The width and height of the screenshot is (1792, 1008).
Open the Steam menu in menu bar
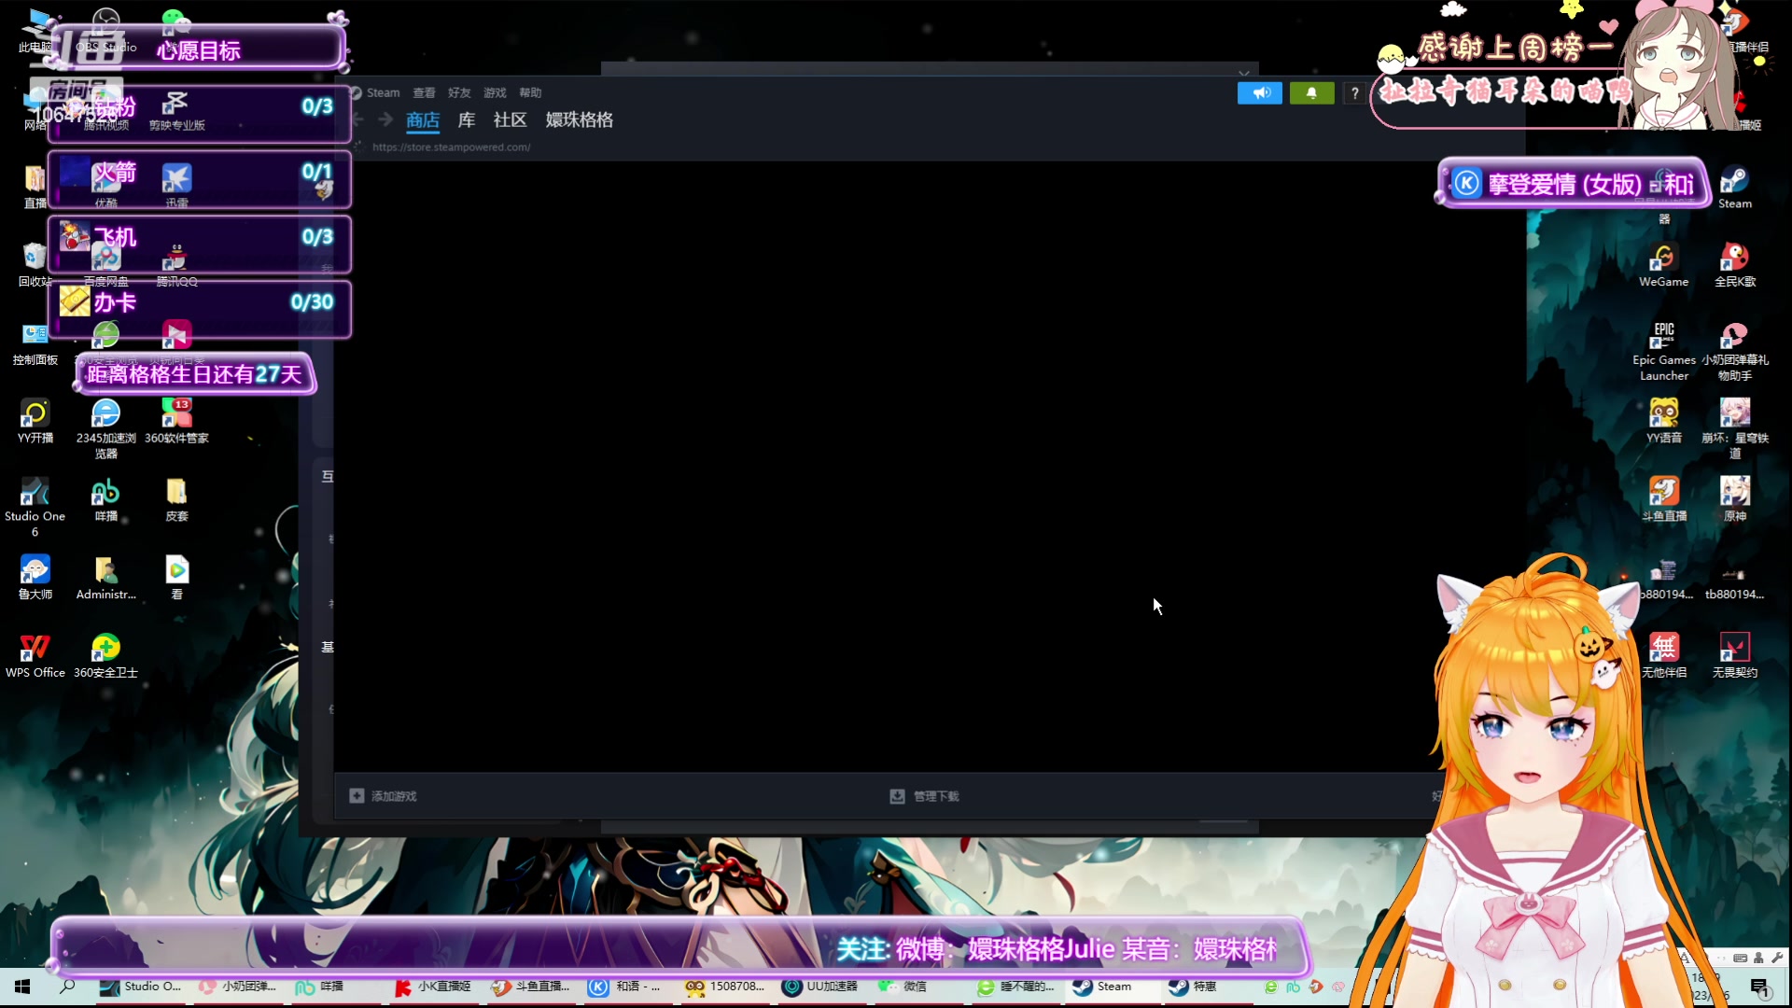click(383, 92)
